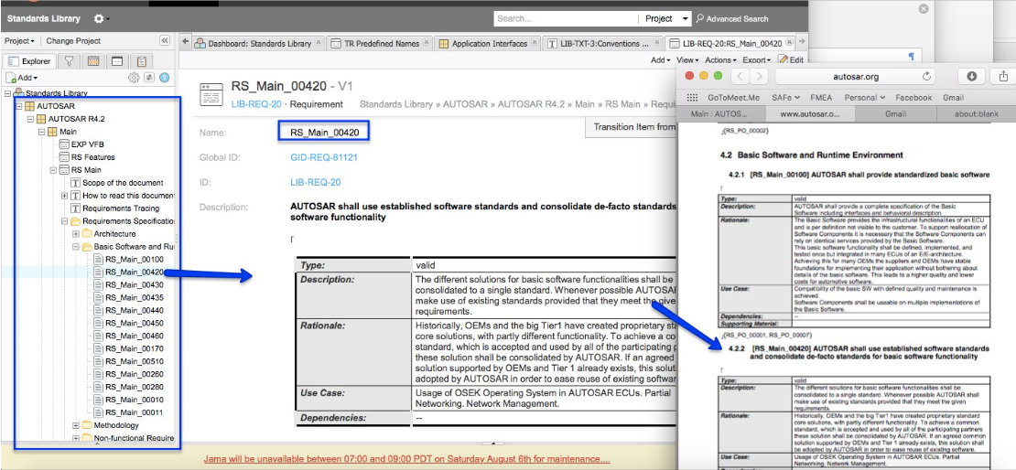Open GoToMeet.Me bookmark in Safari
Image resolution: width=1016 pixels, height=470 pixels.
coord(733,98)
